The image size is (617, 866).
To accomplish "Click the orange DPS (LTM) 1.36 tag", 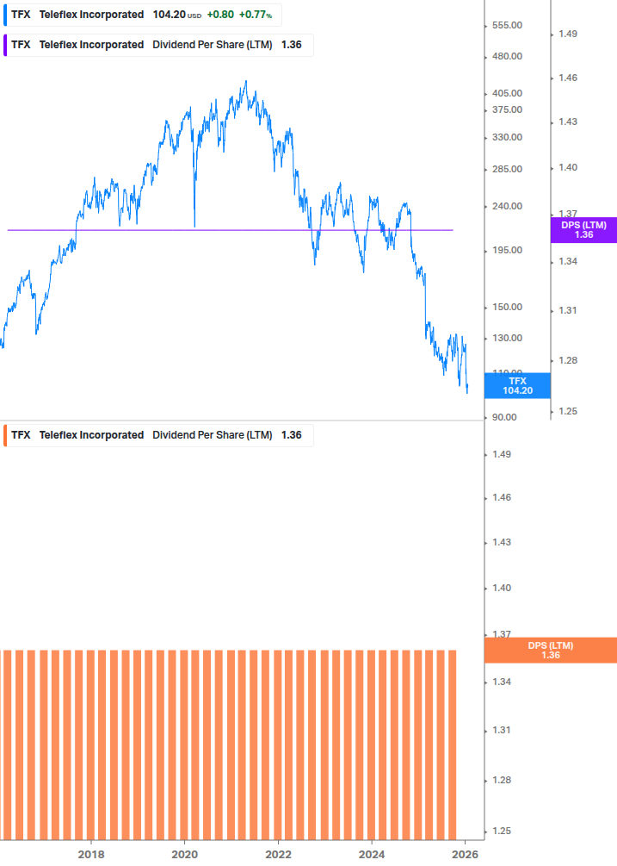I will (550, 650).
